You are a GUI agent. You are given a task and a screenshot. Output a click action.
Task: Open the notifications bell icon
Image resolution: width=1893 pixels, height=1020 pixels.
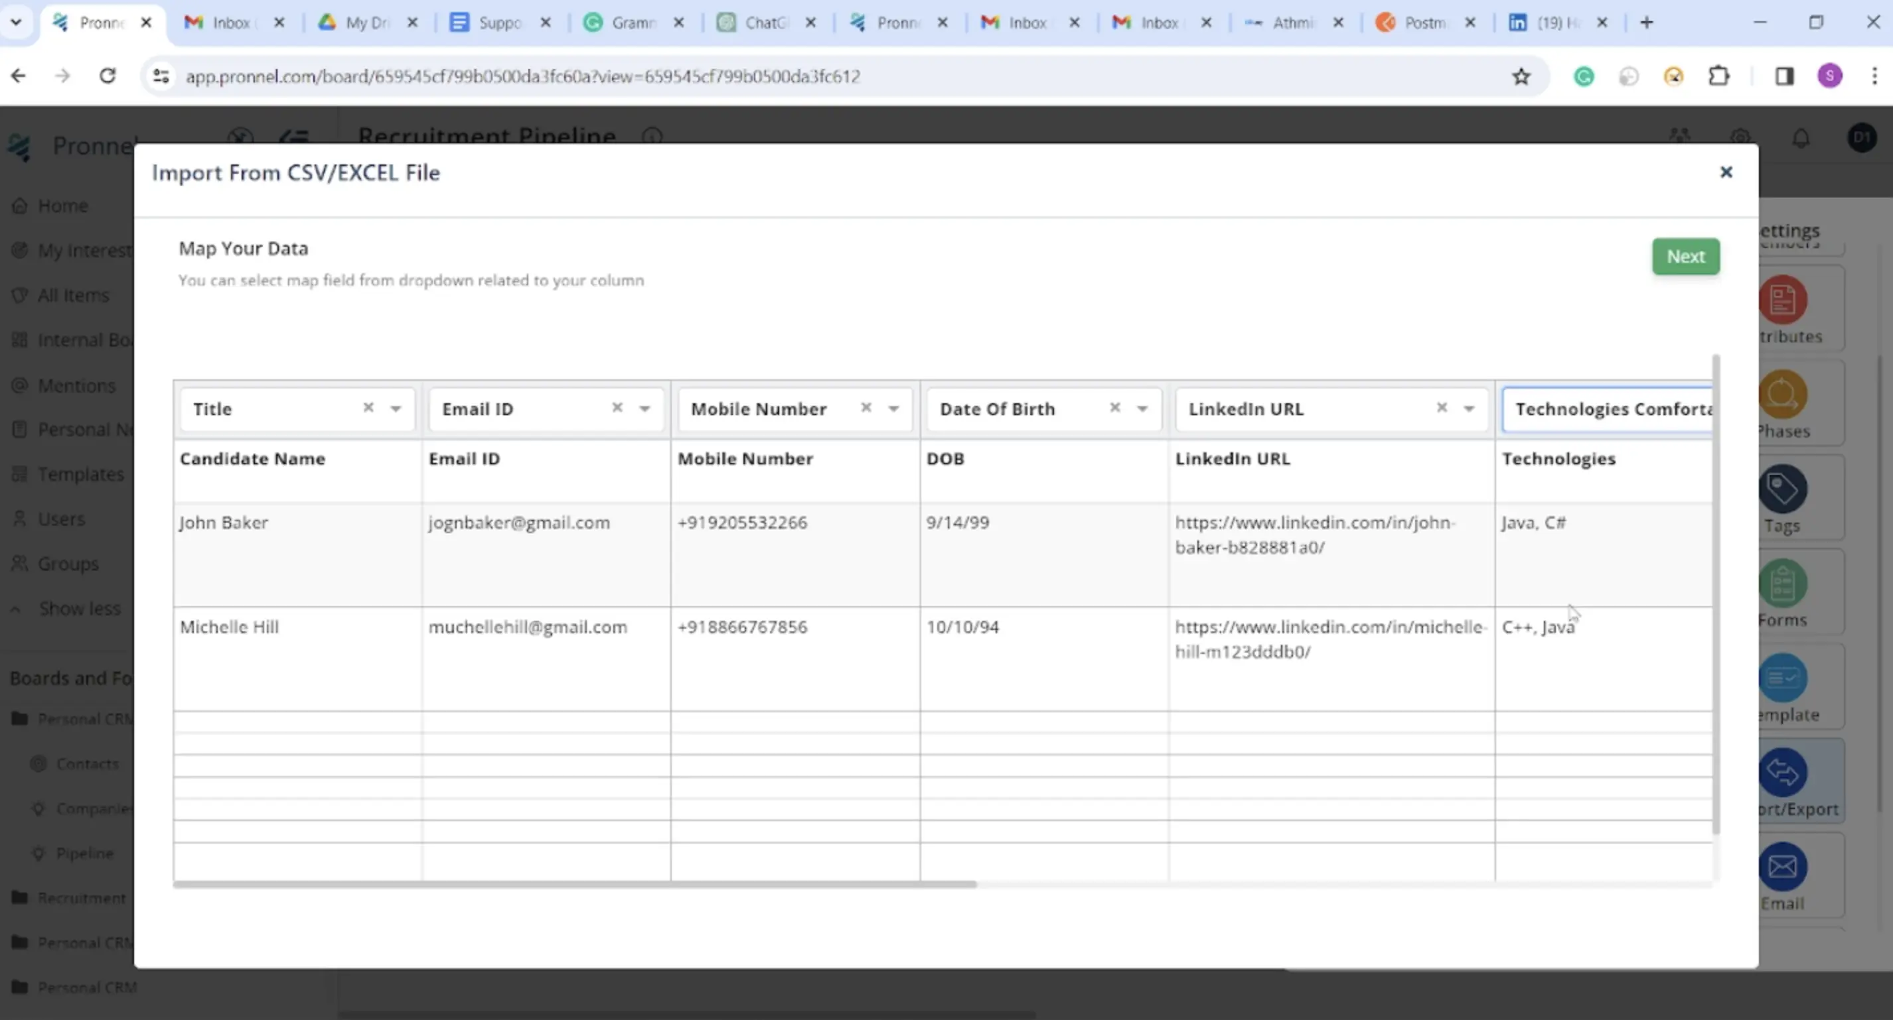1801,138
